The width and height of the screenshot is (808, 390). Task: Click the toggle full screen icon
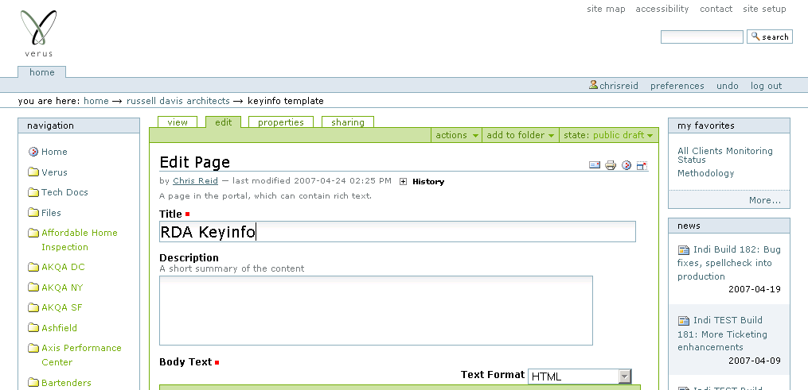(642, 165)
